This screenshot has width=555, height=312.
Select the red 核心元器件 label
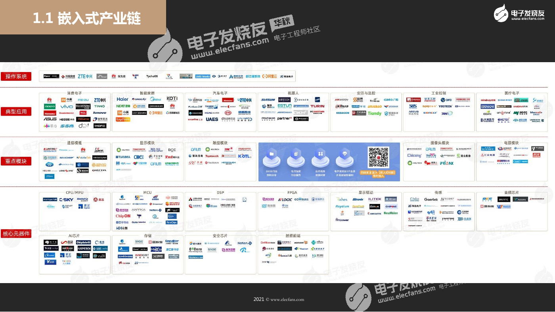[16, 234]
